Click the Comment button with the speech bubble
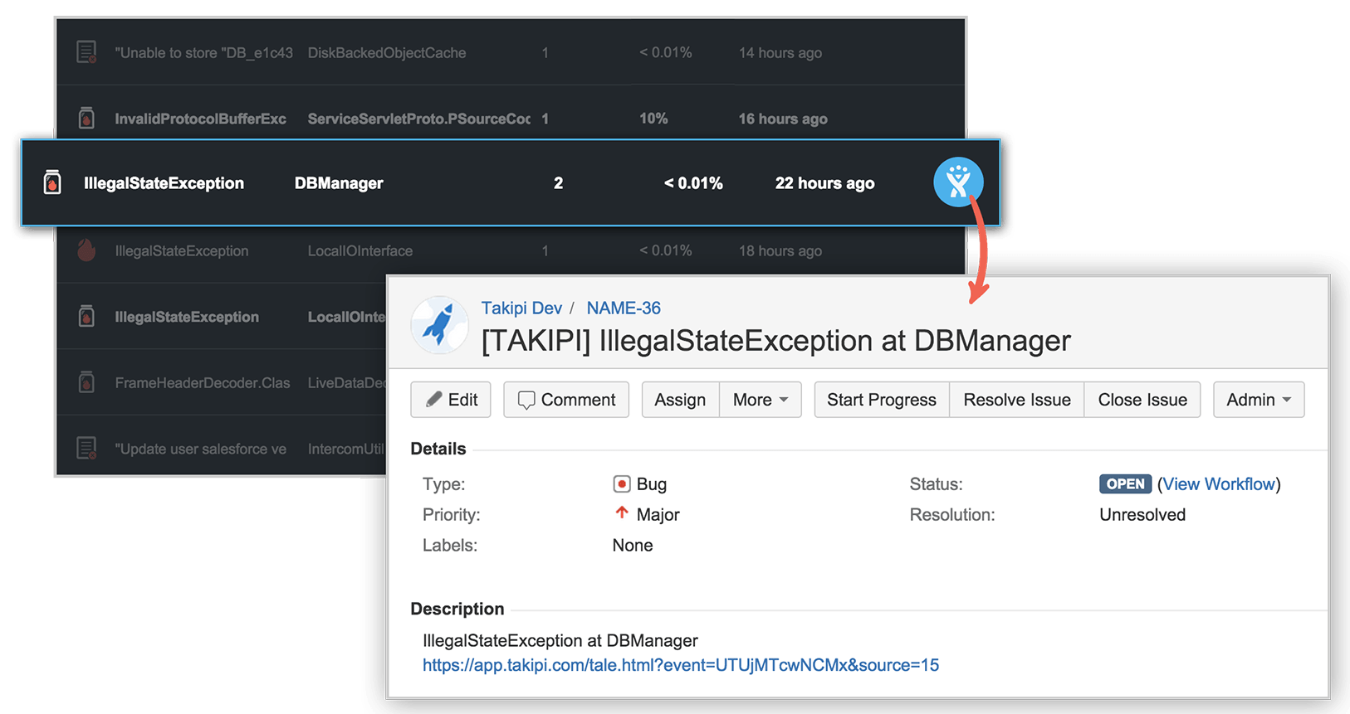The height and width of the screenshot is (714, 1350). [566, 400]
